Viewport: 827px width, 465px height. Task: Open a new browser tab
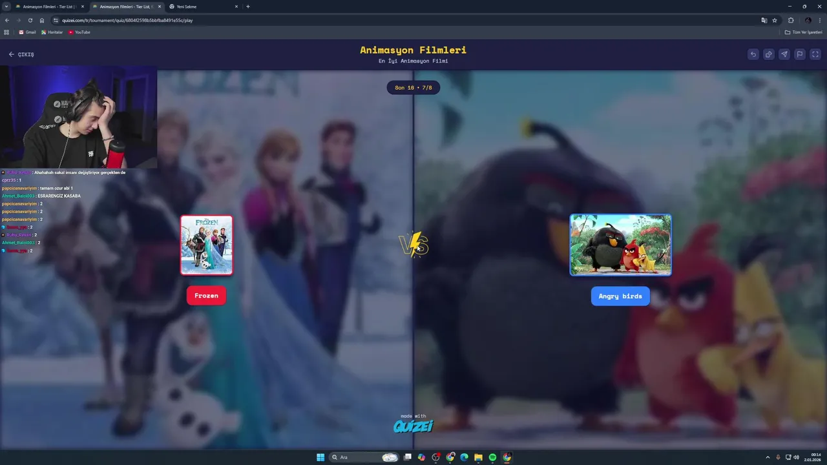(248, 6)
